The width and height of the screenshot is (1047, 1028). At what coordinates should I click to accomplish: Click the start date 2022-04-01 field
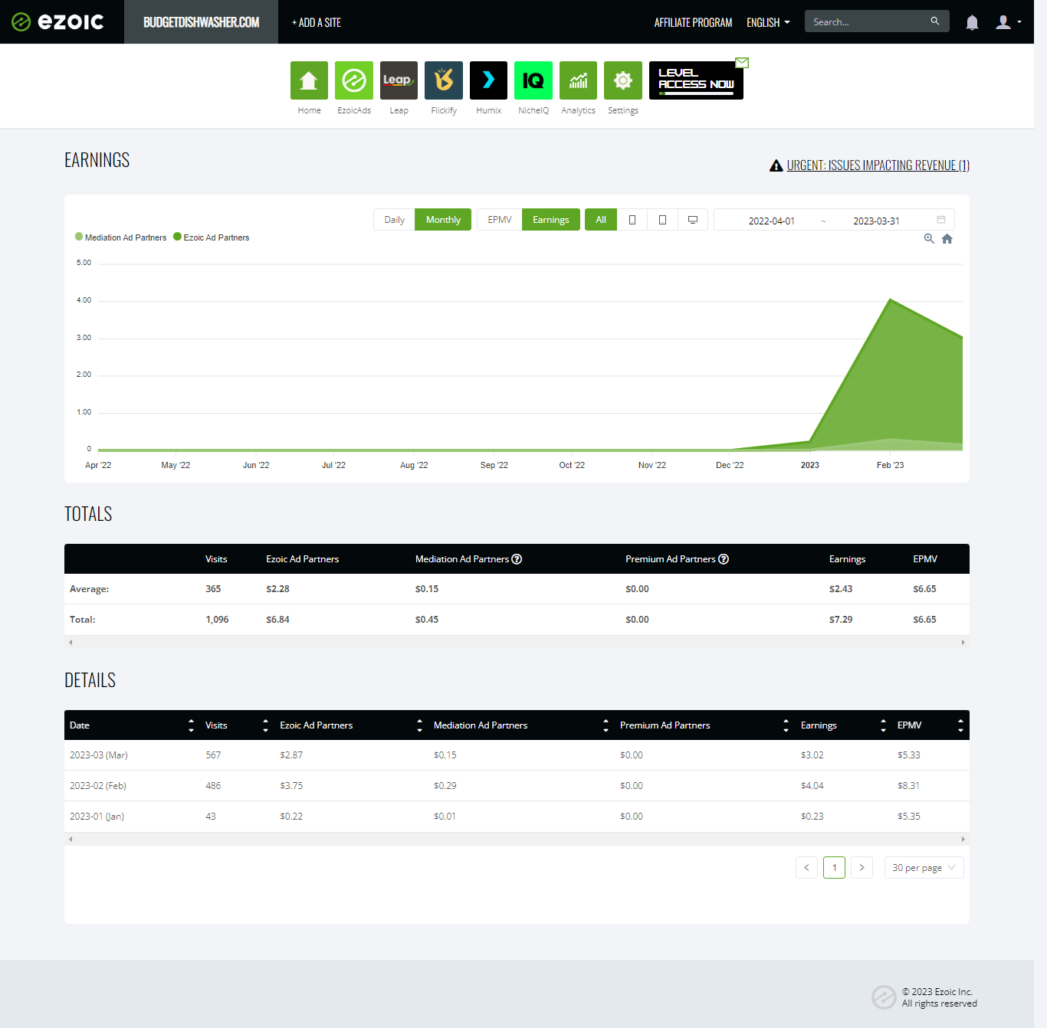(771, 221)
